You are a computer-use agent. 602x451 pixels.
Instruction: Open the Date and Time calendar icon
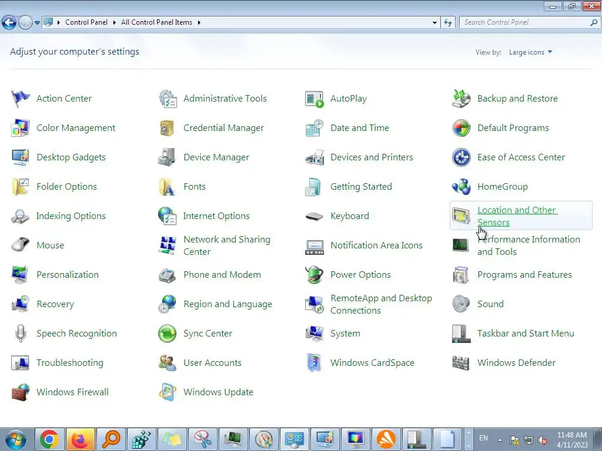(x=314, y=127)
